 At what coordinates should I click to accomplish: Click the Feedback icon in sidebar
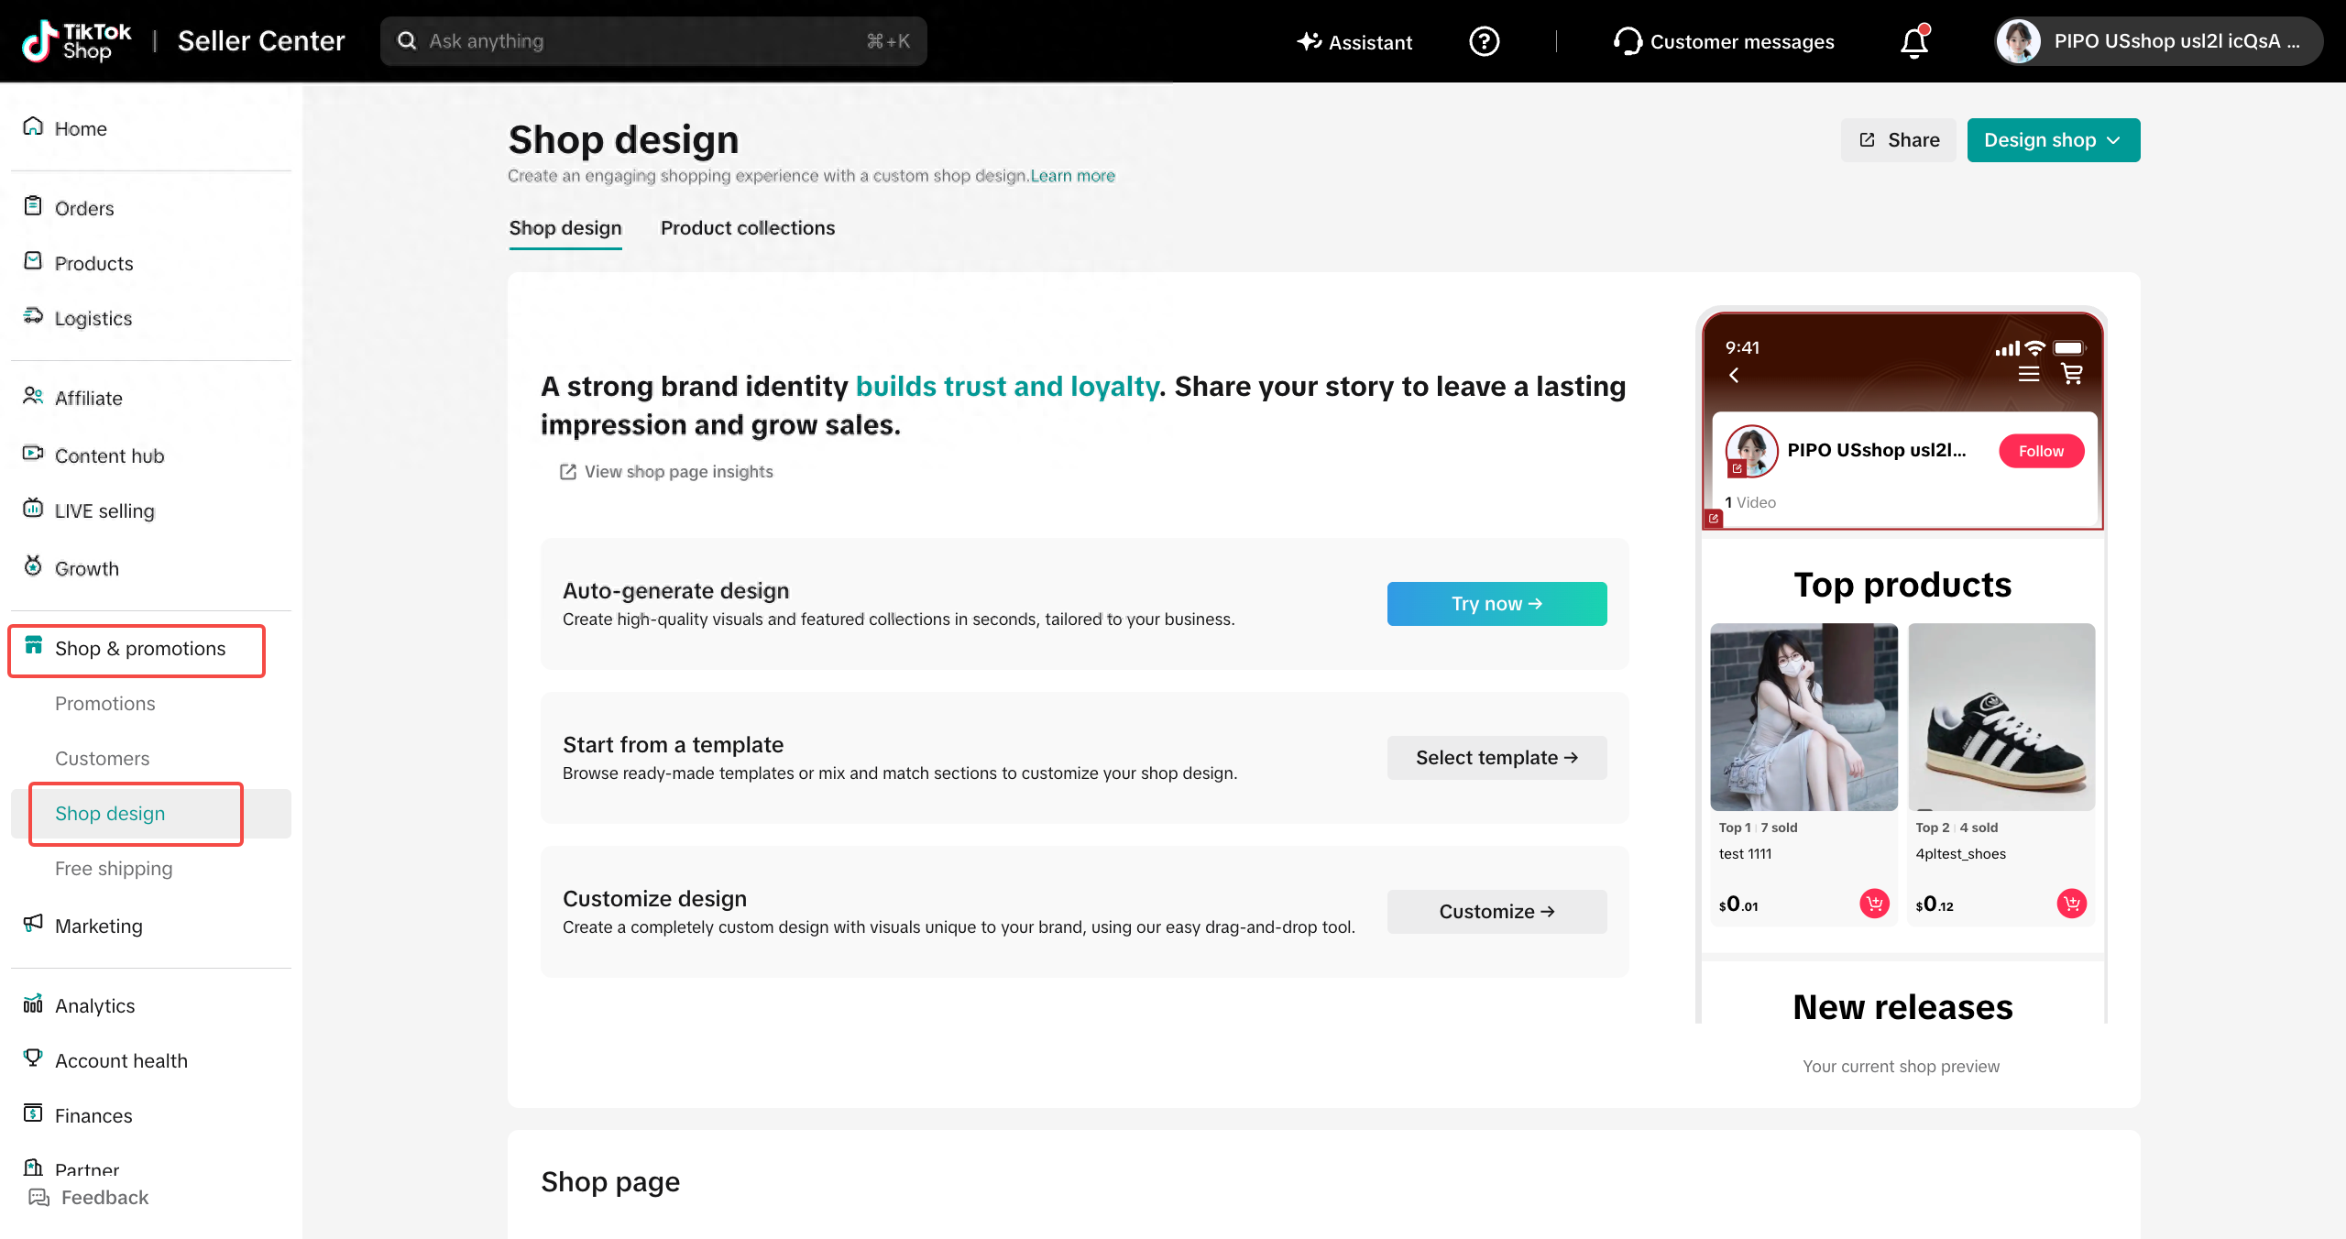(38, 1197)
